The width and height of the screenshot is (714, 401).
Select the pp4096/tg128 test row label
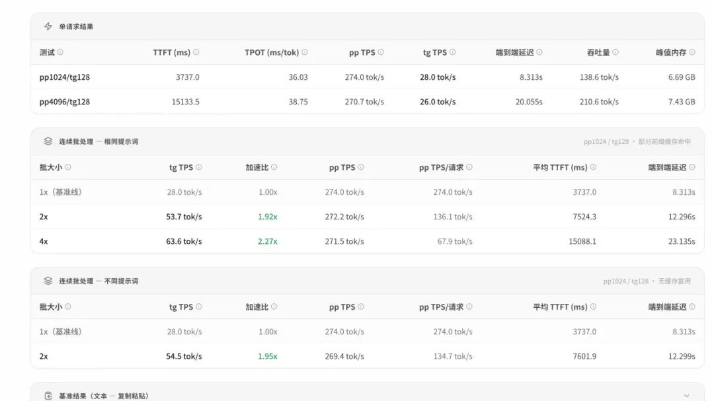[65, 102]
